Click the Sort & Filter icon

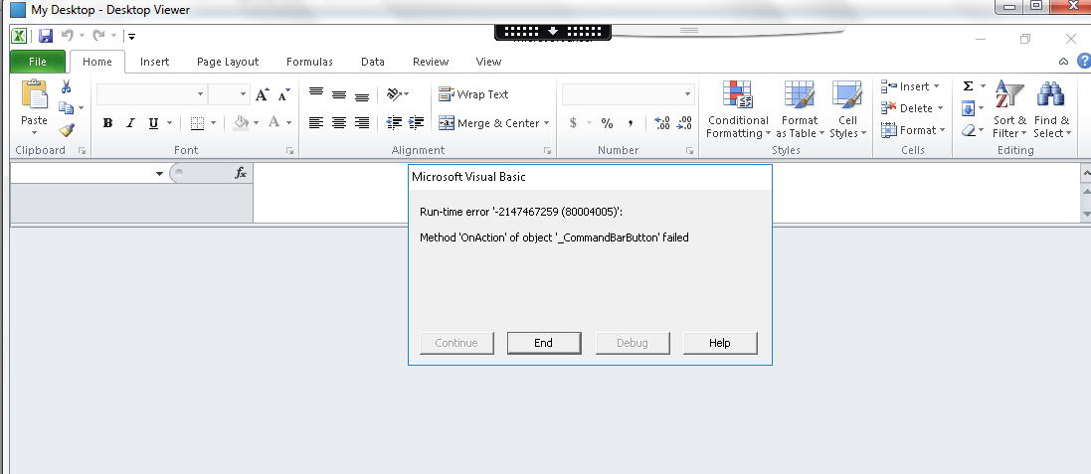click(x=1009, y=109)
